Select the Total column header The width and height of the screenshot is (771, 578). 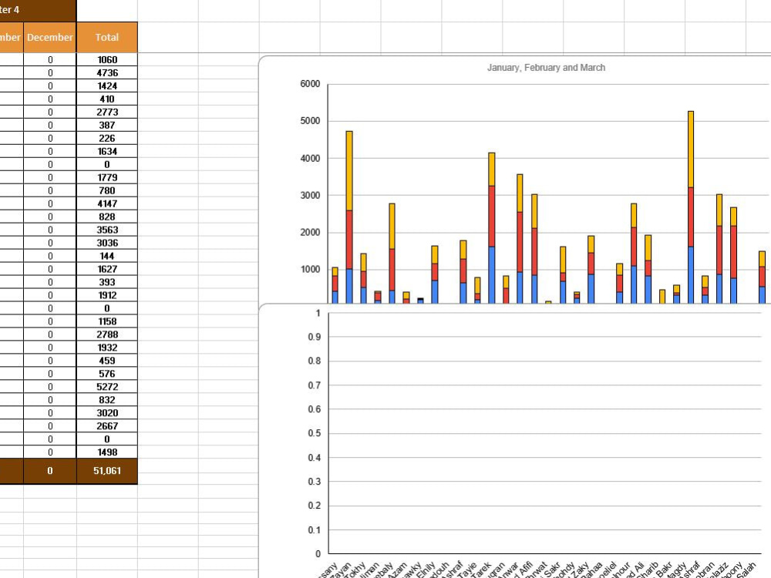point(106,37)
